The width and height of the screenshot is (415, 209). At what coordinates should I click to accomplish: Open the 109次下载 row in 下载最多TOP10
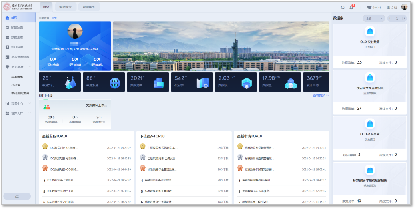184,148
